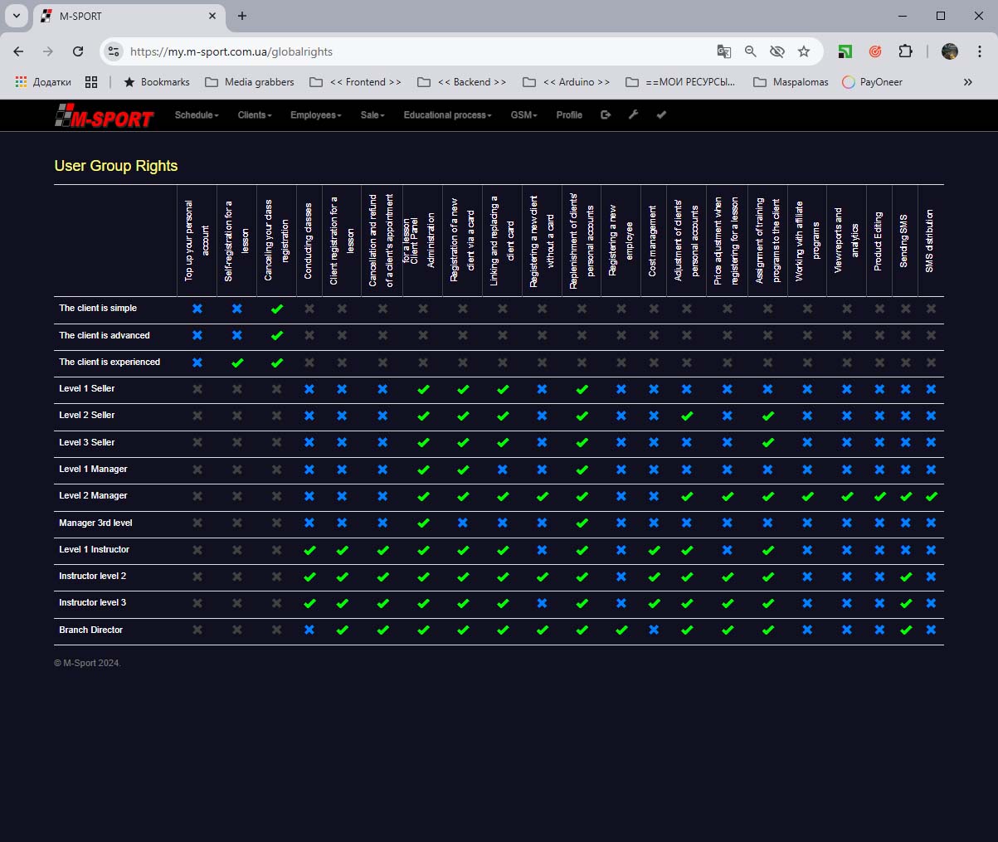Expand the Schedule dropdown menu
The image size is (998, 842).
[197, 115]
